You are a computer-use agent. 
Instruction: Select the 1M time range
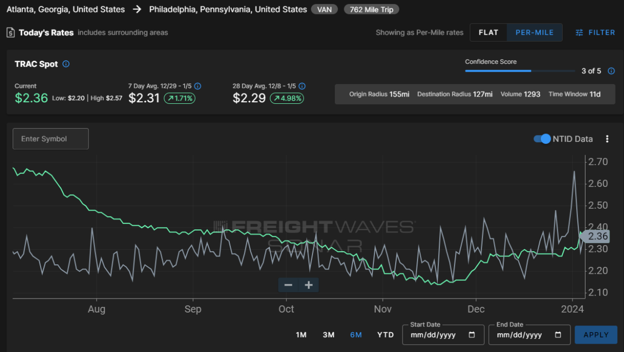301,335
